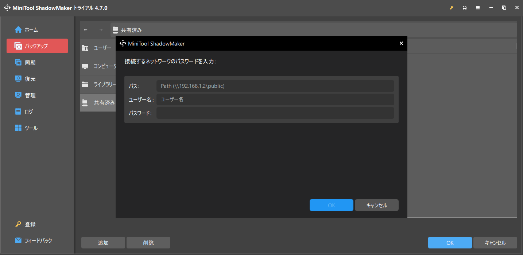
Task: Click the back arrow navigation
Action: click(x=86, y=30)
